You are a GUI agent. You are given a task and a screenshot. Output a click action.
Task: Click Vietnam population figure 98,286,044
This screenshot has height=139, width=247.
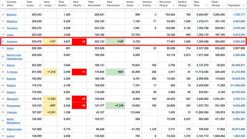238,112
